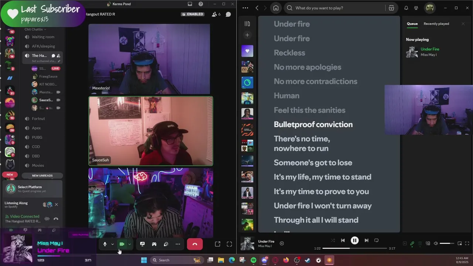Toggle noise suppression icon beside Video Connected

click(47, 219)
